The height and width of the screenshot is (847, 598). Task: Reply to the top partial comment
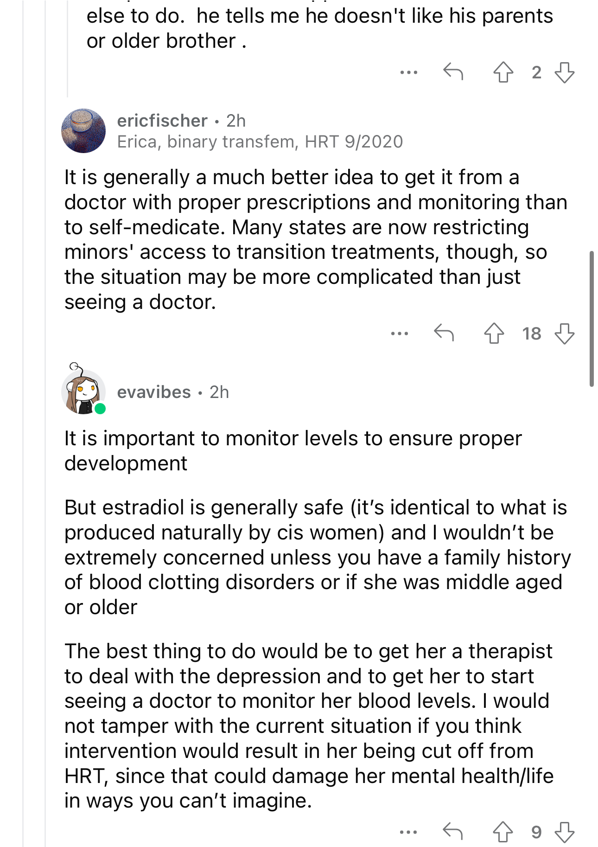pyautogui.click(x=453, y=71)
